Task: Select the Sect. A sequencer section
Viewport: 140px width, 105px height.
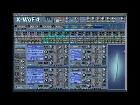Action: tap(17, 42)
